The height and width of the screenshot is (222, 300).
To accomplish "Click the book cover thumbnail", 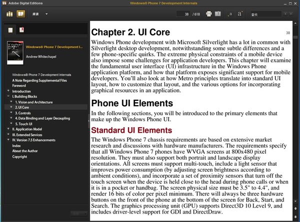I will click(x=15, y=51).
